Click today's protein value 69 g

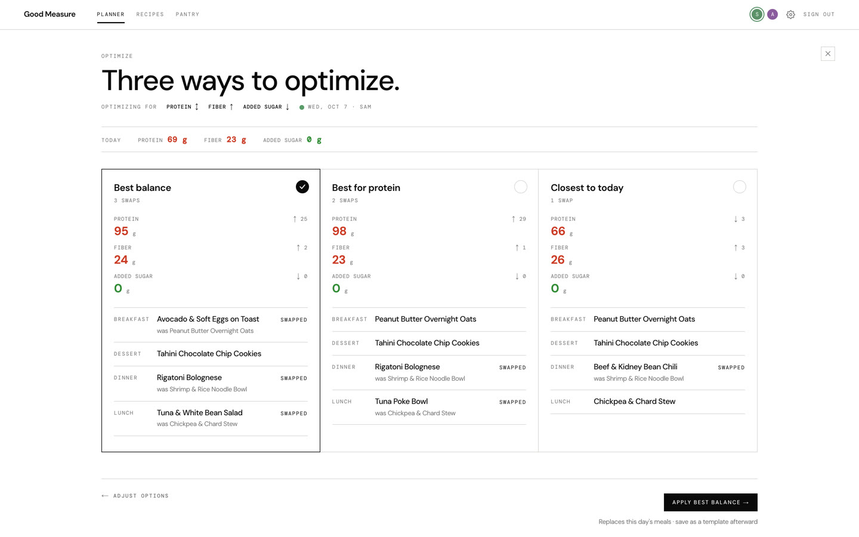[177, 140]
